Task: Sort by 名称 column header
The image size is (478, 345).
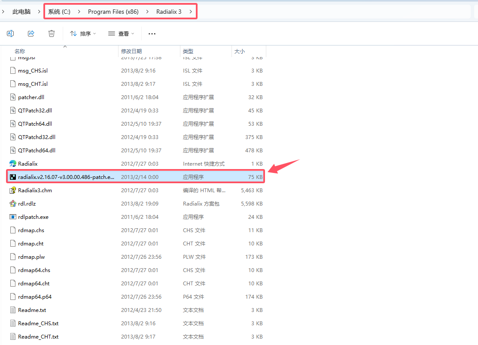Action: click(x=20, y=51)
